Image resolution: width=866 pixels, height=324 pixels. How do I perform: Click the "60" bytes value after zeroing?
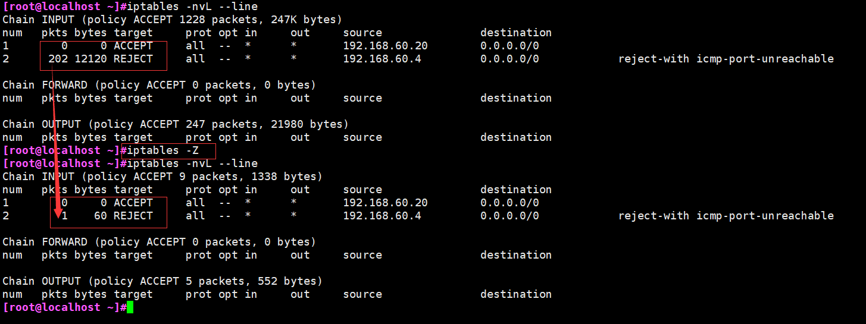(x=101, y=216)
